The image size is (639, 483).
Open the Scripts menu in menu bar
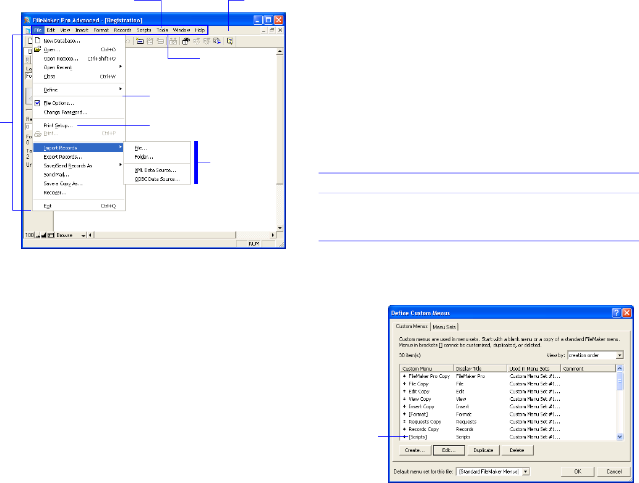tap(144, 30)
